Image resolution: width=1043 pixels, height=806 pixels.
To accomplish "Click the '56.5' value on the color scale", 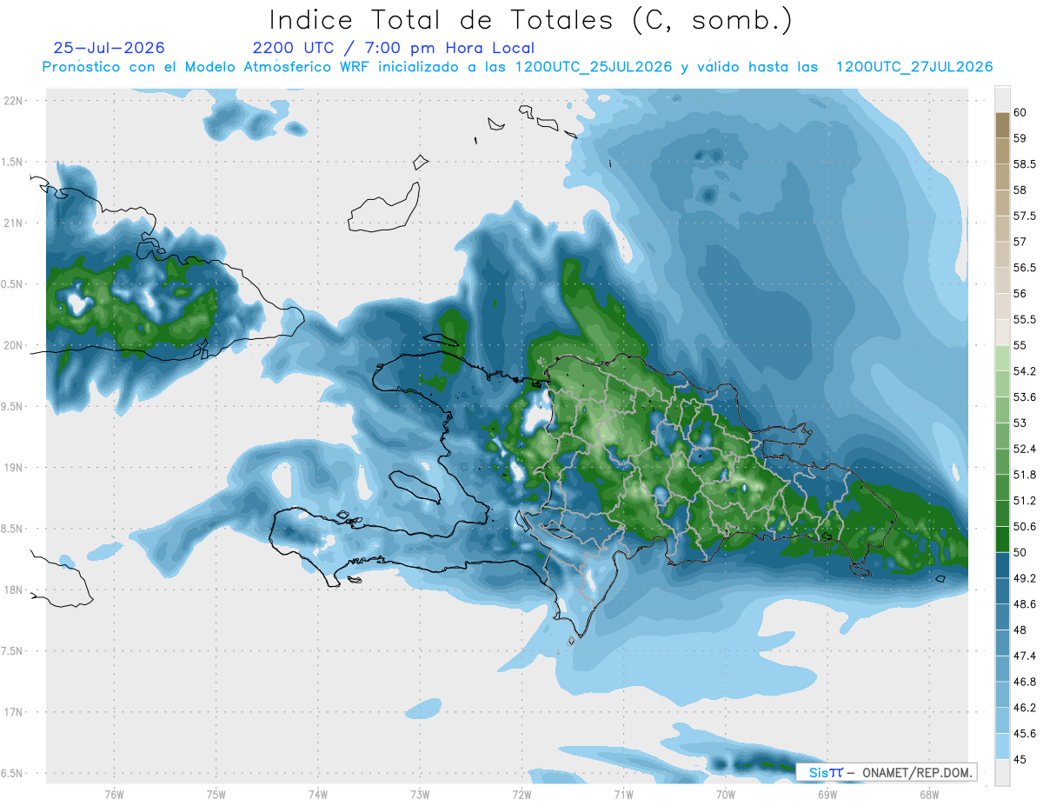I will pos(1026,268).
